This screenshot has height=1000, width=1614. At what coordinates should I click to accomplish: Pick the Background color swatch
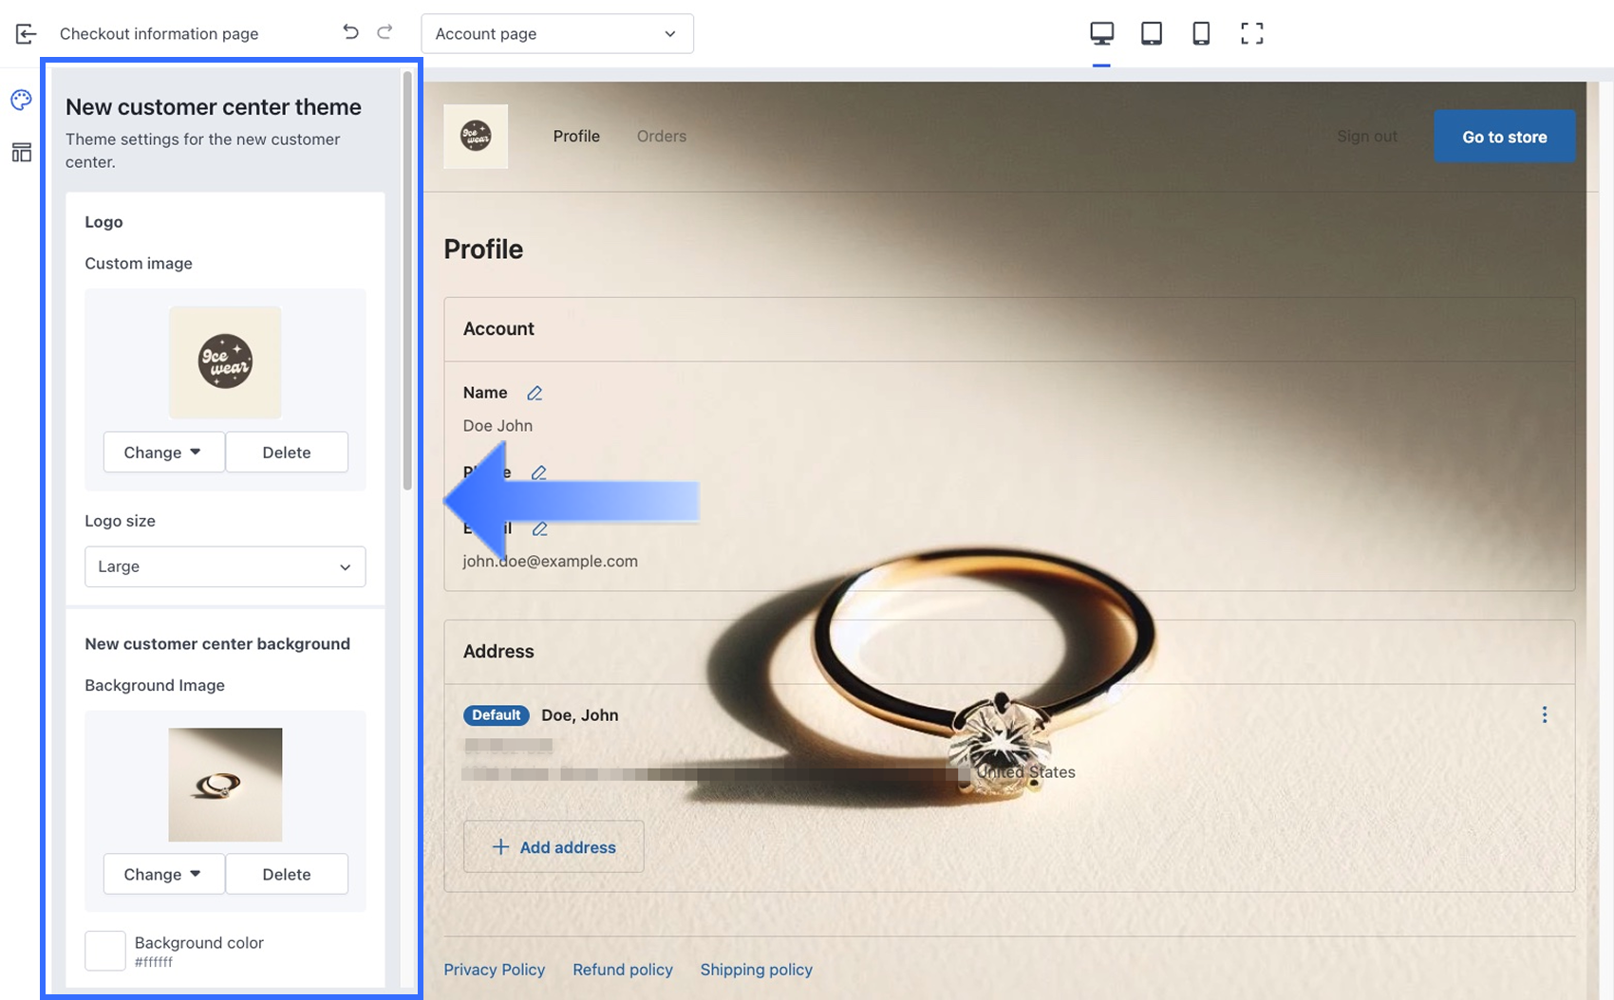pos(105,950)
